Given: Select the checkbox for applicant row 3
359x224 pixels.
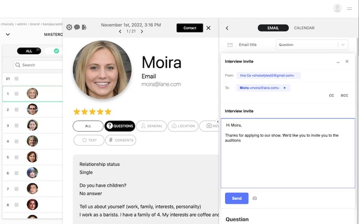Looking at the screenshot, I should click(17, 126).
